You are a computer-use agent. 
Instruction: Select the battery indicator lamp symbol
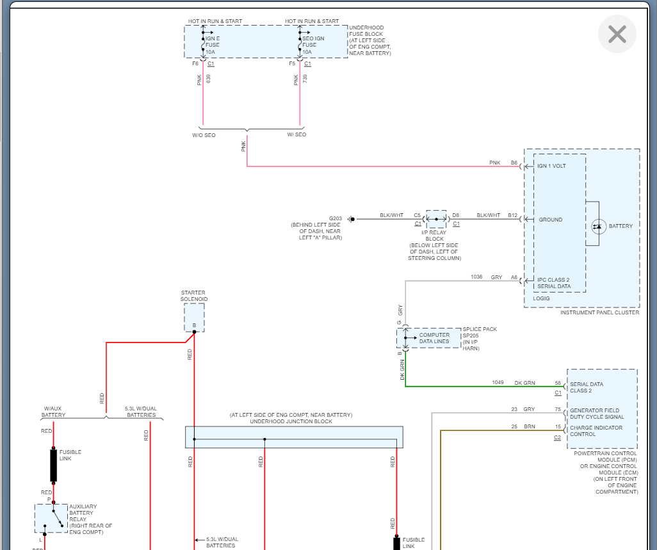coord(598,226)
